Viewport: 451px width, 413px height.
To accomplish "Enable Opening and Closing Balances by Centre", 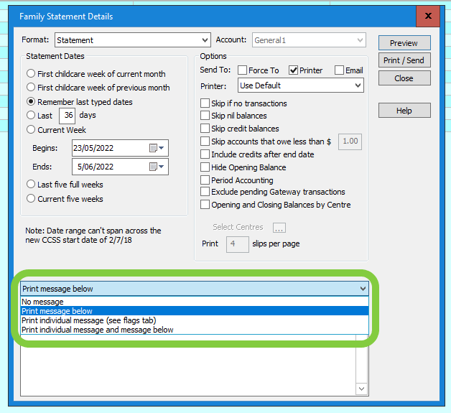I will click(x=205, y=205).
